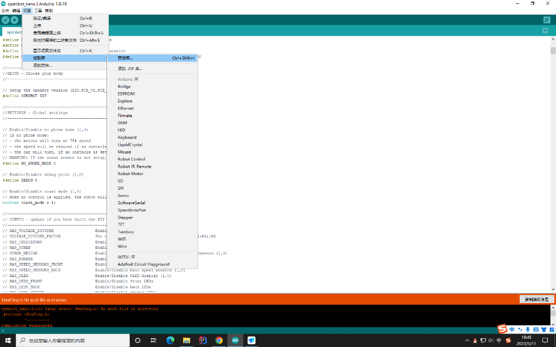
Task: Click the 复制错误信息 button
Action: tap(536, 299)
